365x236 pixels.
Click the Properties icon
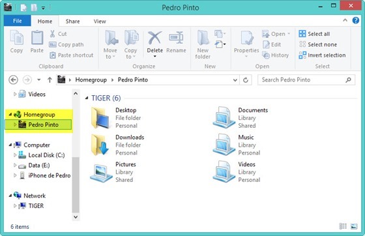tap(246, 38)
